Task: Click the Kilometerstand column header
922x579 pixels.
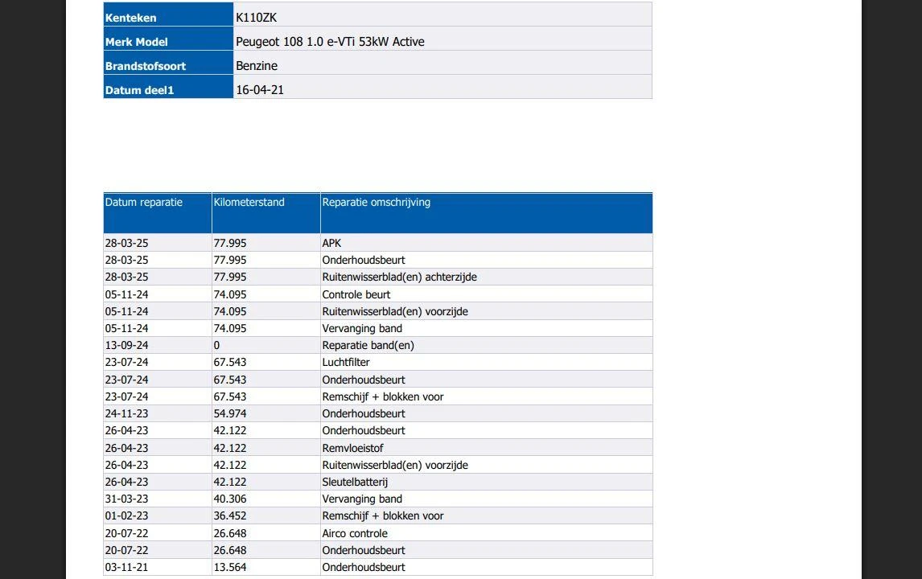Action: click(265, 213)
